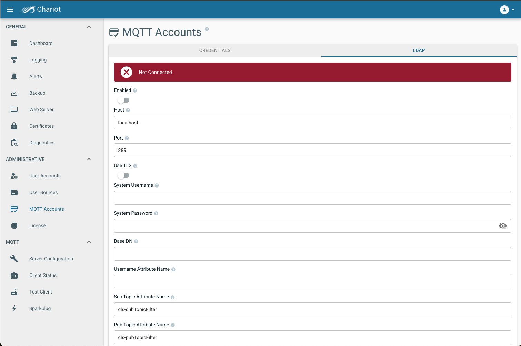Navigate to Backup
Screen dimensions: 521x346
pos(37,93)
